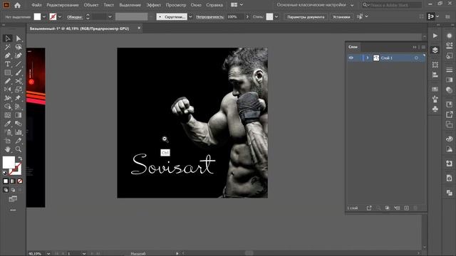Open the brush definition dropdown arrow
This screenshot has height=256, width=456.
[x=190, y=17]
